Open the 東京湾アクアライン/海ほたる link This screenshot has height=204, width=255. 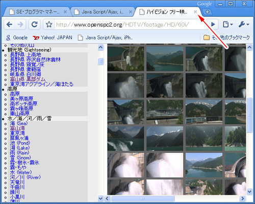[x=42, y=84]
